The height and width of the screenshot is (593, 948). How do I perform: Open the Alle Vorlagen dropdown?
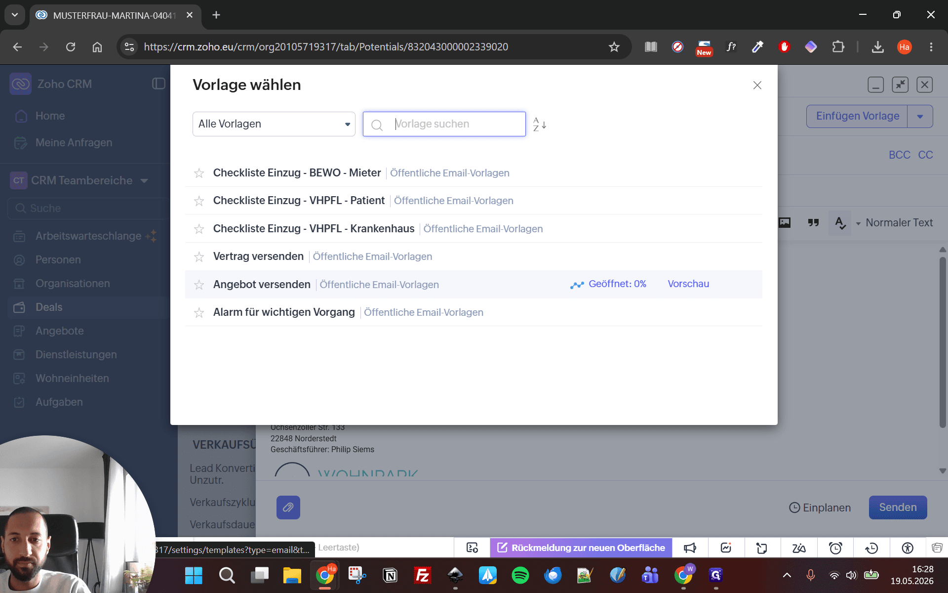tap(274, 124)
